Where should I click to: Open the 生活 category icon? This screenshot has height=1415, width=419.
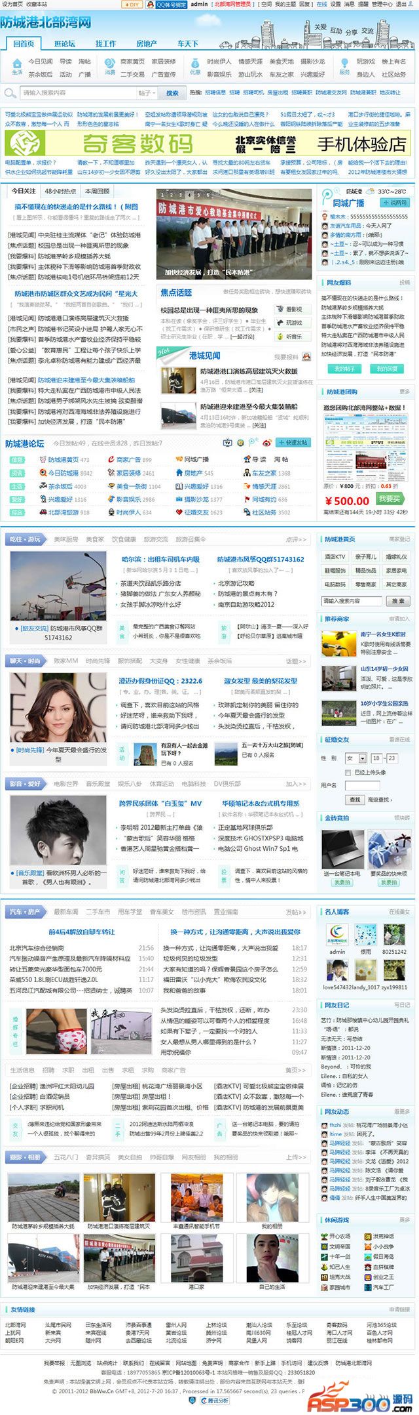17,66
